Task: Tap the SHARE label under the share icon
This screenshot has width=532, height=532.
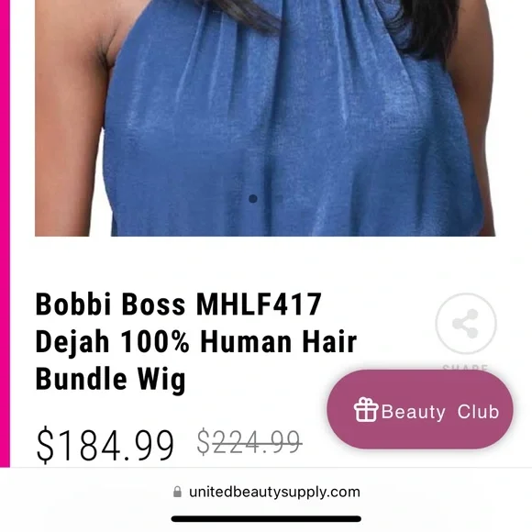Action: tap(466, 367)
